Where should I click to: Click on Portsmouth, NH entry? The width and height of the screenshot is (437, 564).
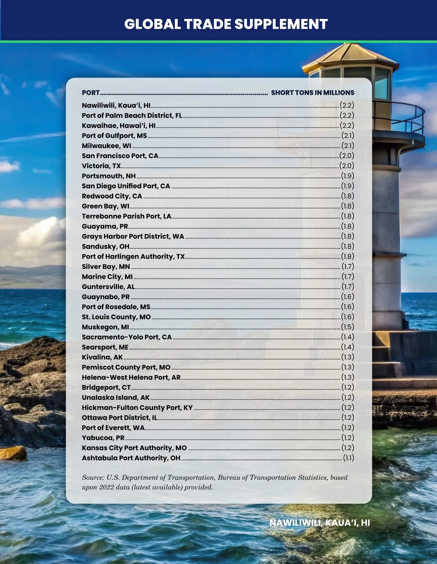tap(109, 176)
